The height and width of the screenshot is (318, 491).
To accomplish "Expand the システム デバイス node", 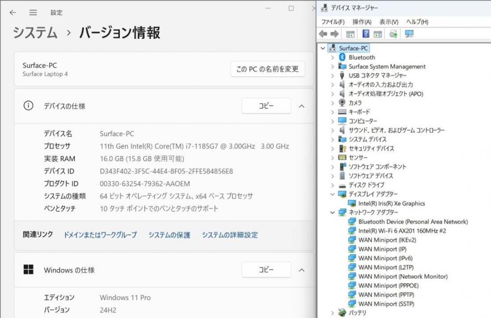I will 332,139.
